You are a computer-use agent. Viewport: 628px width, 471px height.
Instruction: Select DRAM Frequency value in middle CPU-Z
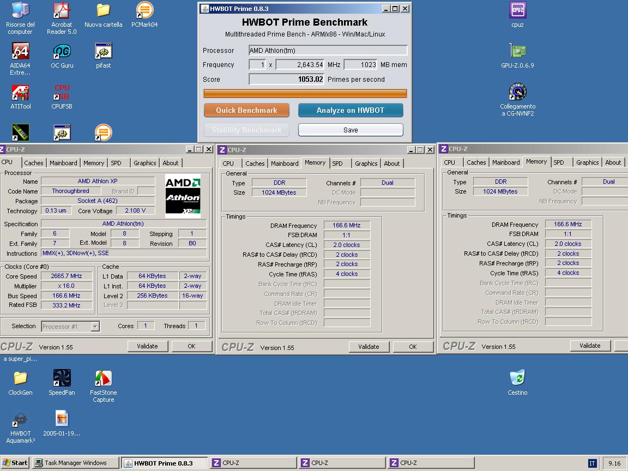pos(347,226)
